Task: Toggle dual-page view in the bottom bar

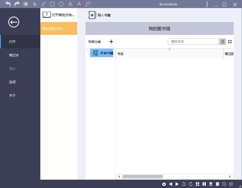Action: 204,184
